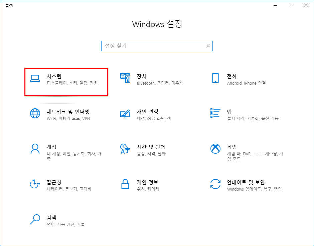Viewport: 314px width, 246px height.
Task: Open 업데이트 및 보안 heading
Action: pos(246,182)
